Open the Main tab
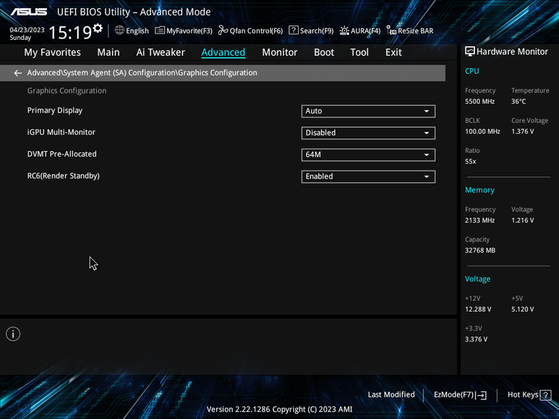The width and height of the screenshot is (559, 419). 108,52
